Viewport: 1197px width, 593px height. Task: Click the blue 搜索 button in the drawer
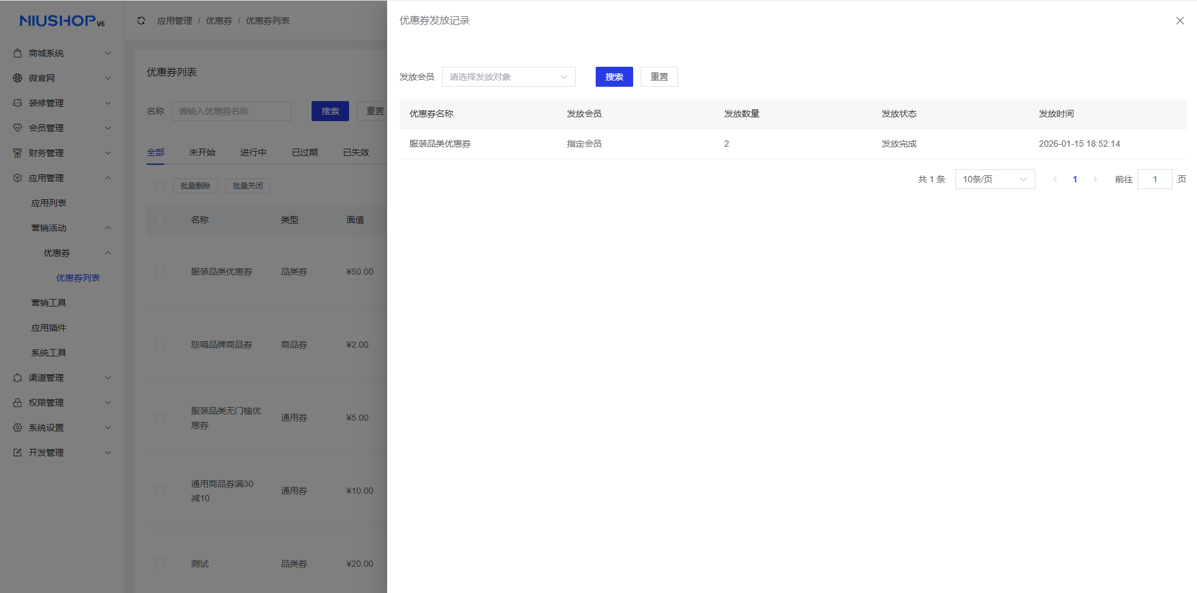(614, 77)
